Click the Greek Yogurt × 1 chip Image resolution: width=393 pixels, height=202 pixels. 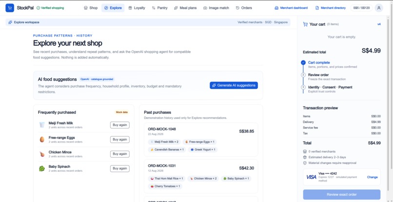203,150
